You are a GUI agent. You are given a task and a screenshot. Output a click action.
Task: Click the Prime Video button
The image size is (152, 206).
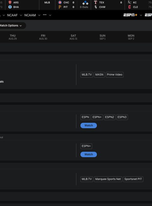[114, 74]
